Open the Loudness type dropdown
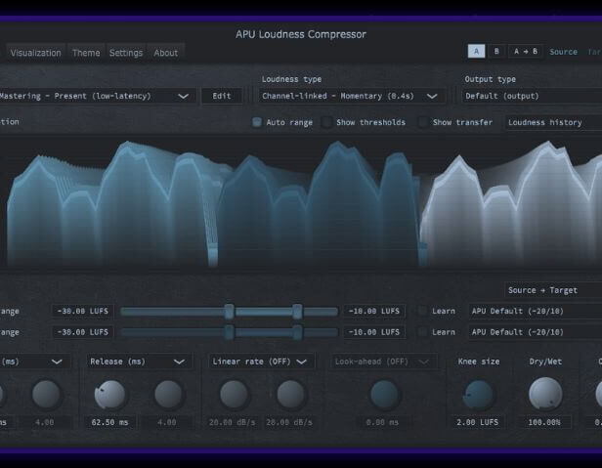Screen dimensions: 602x468 (x=351, y=96)
